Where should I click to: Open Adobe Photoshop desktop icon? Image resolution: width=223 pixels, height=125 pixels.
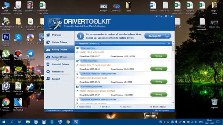[6, 40]
